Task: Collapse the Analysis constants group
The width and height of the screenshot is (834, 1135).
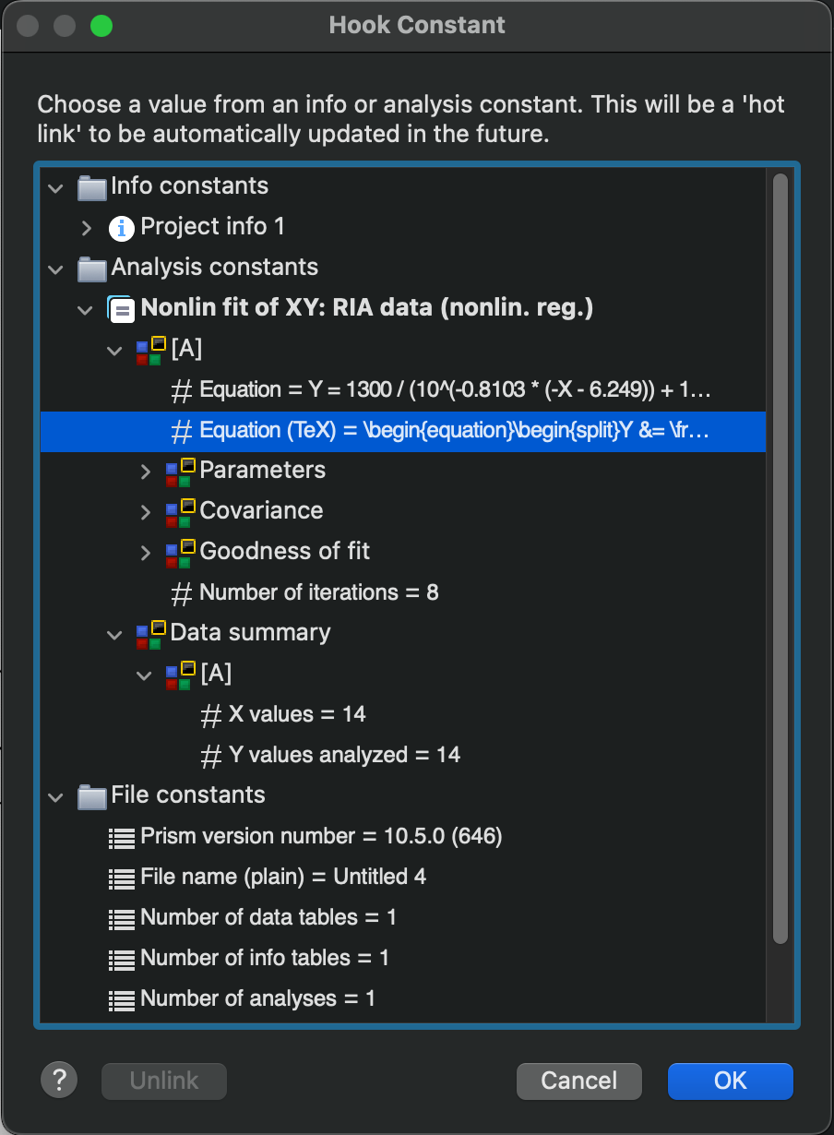Action: click(56, 268)
